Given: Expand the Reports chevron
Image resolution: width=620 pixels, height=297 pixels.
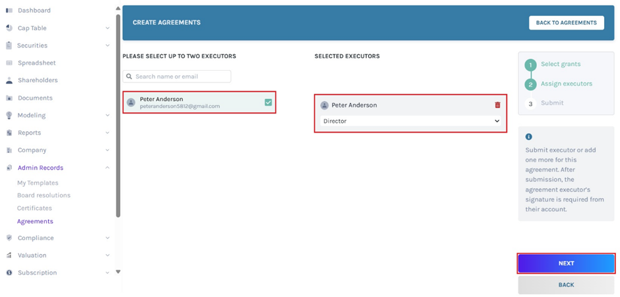Looking at the screenshot, I should (x=108, y=133).
